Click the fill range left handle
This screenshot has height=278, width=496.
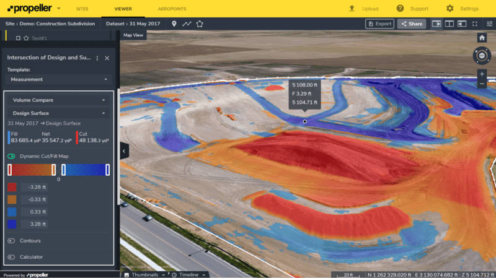tap(64, 170)
